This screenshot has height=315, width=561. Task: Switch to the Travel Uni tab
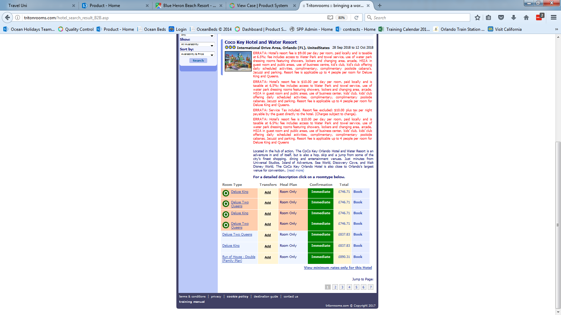click(x=39, y=6)
